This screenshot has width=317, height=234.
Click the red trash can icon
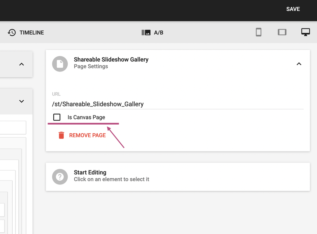point(61,135)
